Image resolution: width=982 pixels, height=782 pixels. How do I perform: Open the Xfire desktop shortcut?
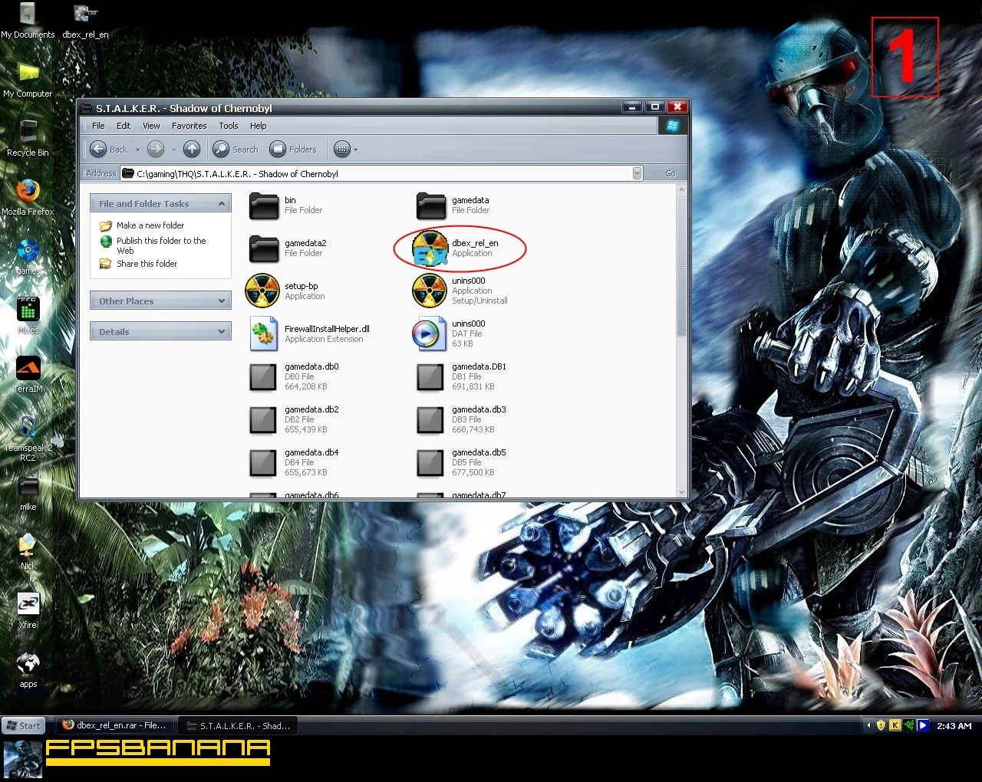pos(28,605)
